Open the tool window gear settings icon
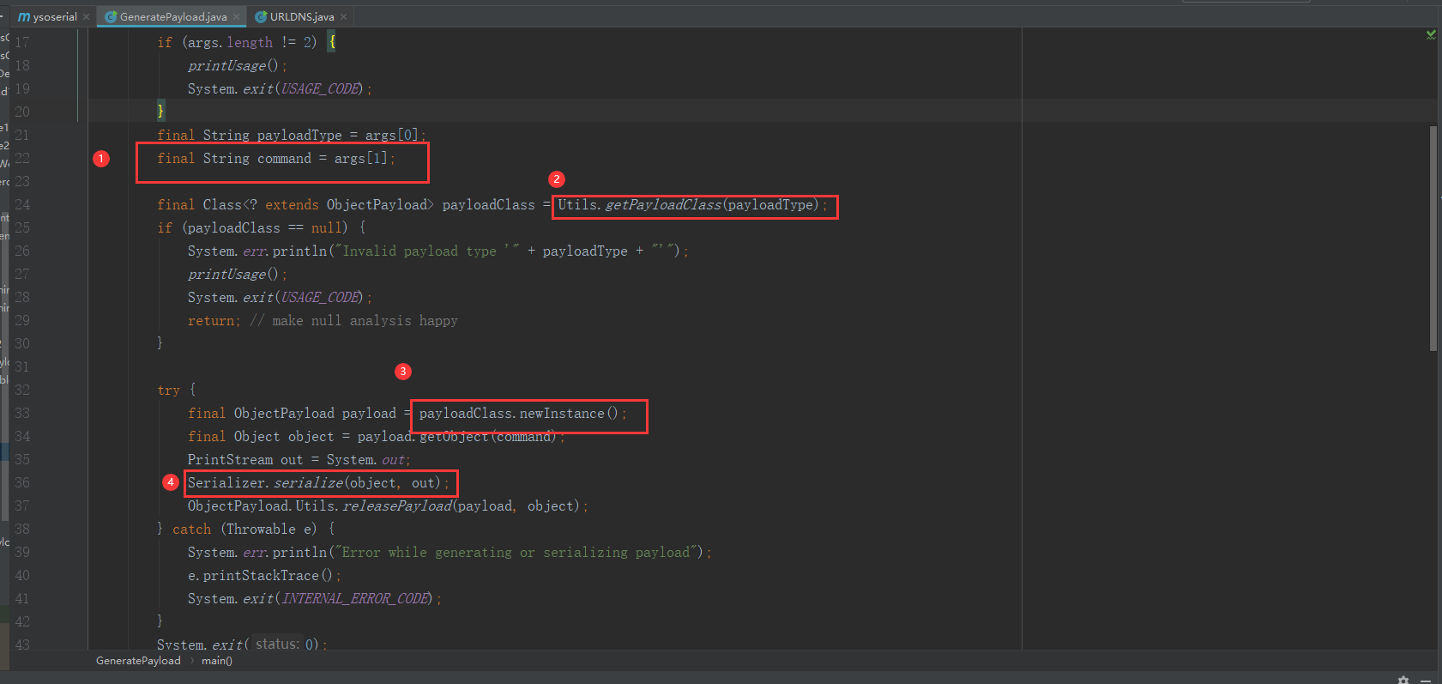The image size is (1442, 684). click(x=1403, y=680)
